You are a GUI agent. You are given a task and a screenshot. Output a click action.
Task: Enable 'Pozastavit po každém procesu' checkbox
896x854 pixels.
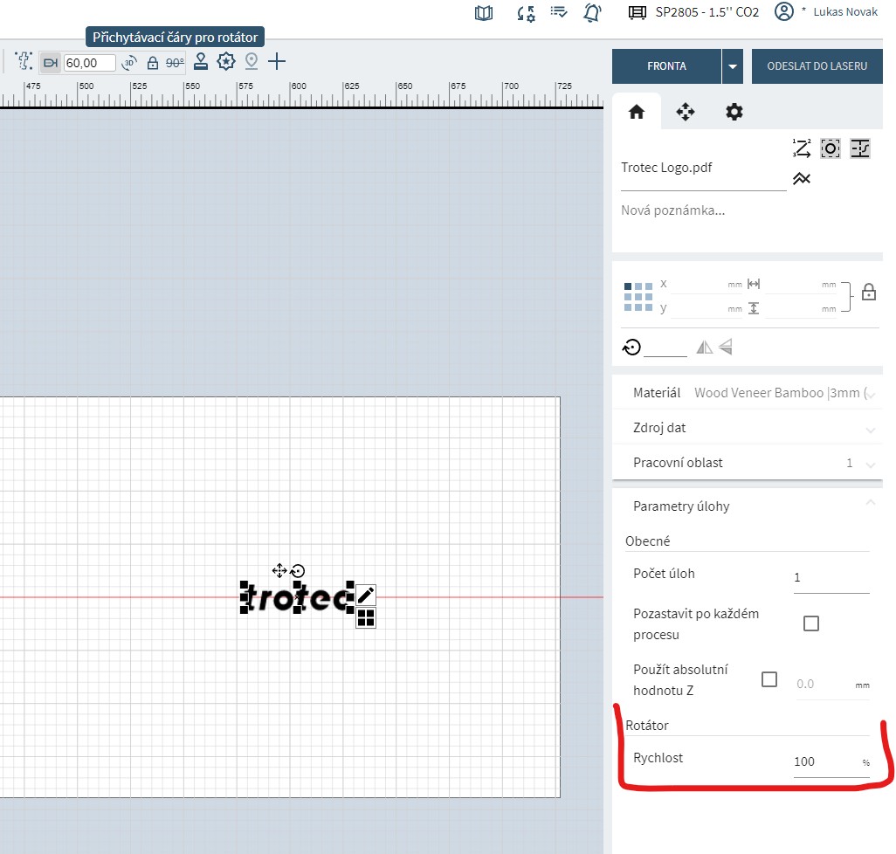pos(811,623)
